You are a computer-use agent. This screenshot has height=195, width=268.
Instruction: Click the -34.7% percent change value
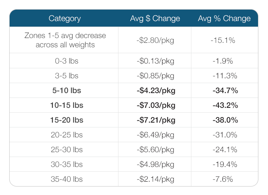225,90
